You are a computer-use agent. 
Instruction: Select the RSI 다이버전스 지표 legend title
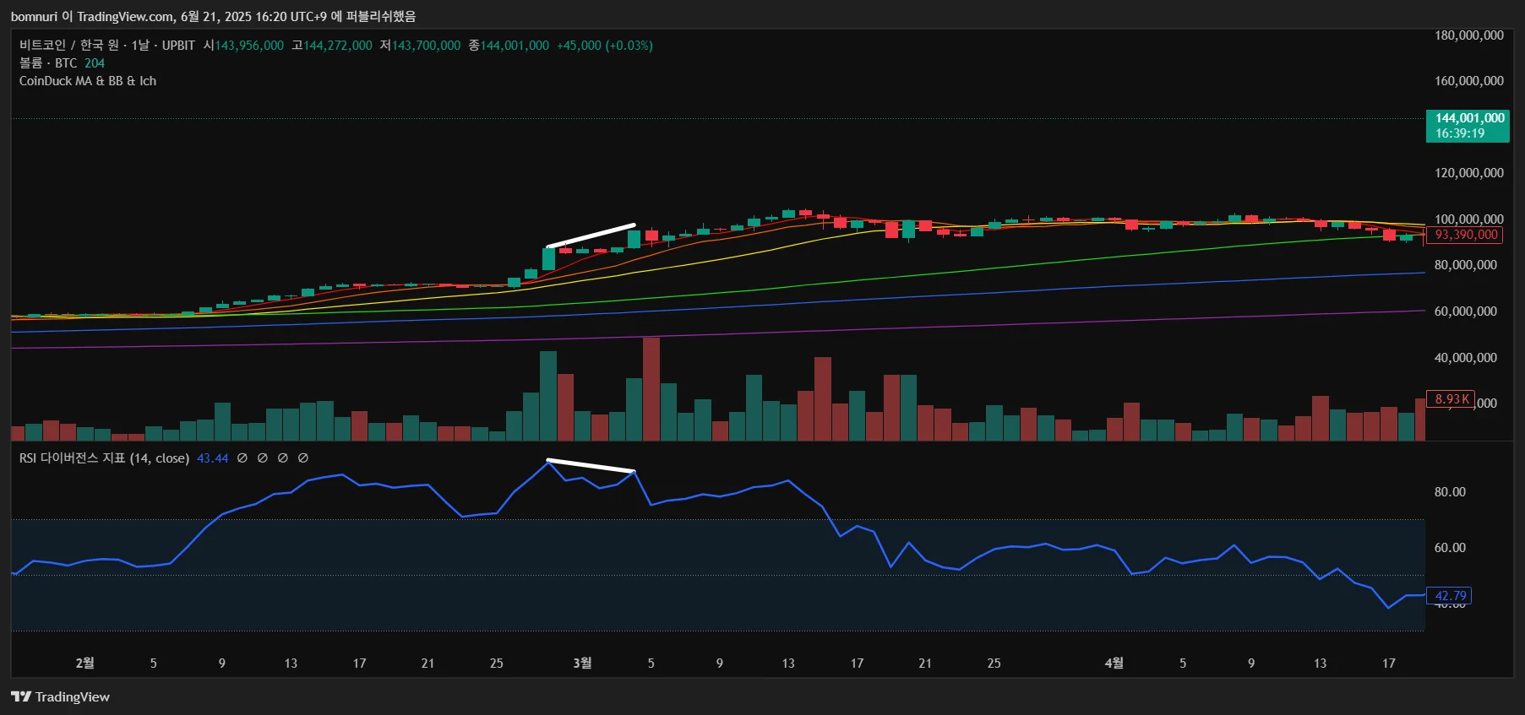104,458
